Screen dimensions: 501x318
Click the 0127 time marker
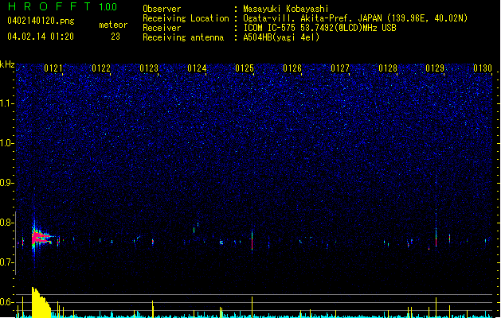[x=340, y=68]
